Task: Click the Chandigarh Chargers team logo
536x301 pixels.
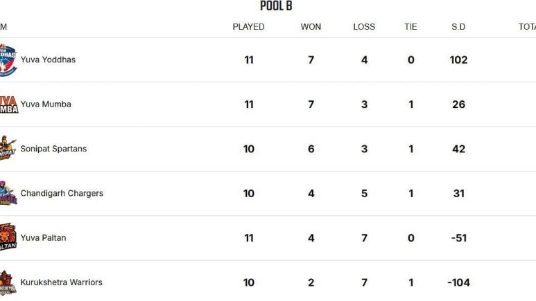Action: tap(8, 193)
